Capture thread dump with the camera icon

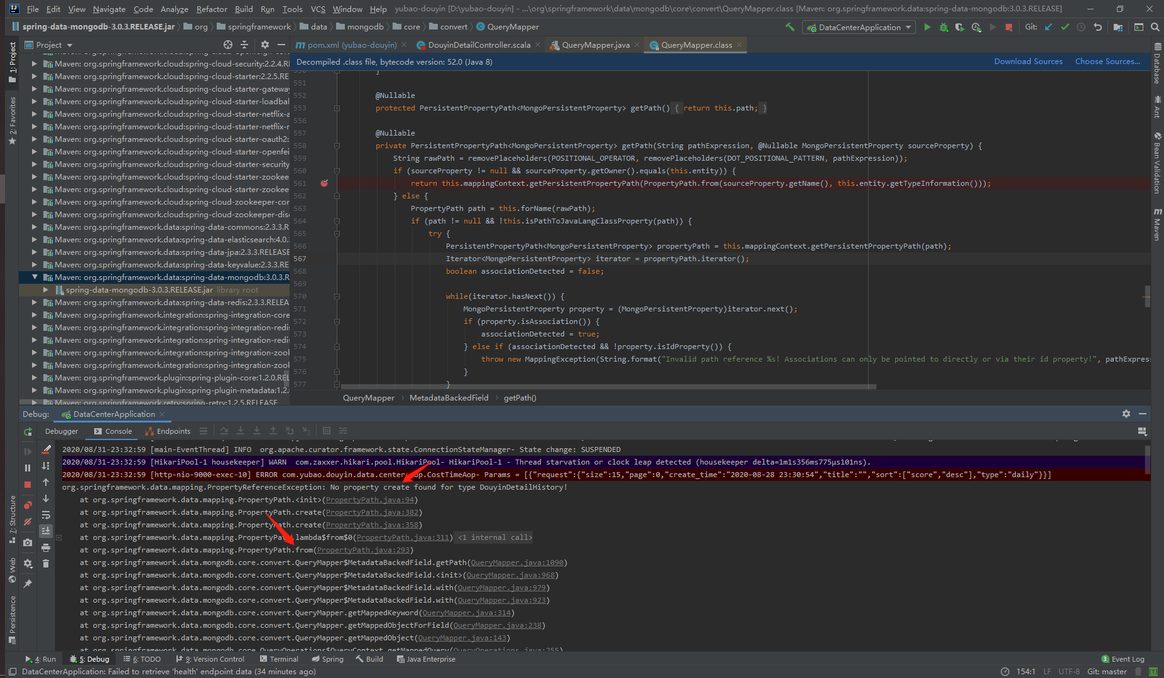(x=28, y=542)
